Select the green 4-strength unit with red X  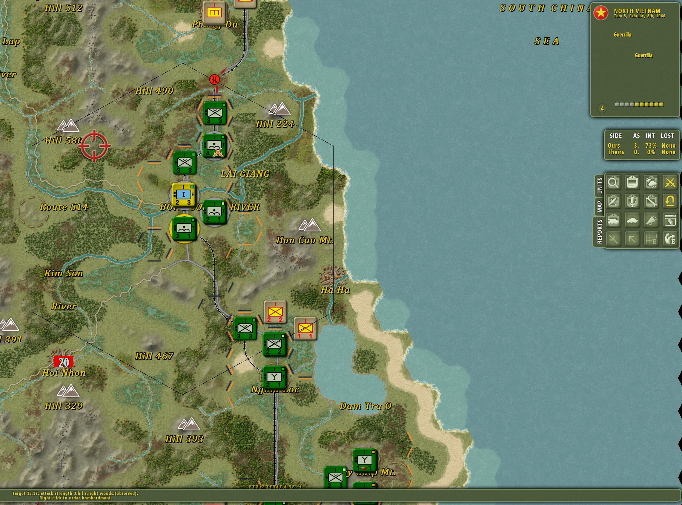(x=214, y=145)
